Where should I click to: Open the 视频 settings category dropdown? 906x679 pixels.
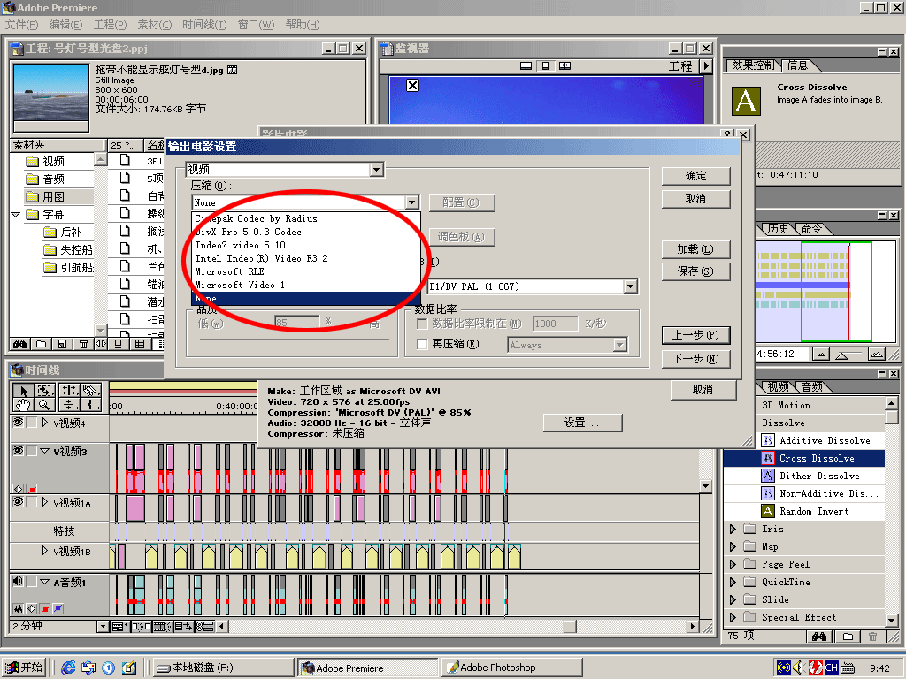click(376, 169)
